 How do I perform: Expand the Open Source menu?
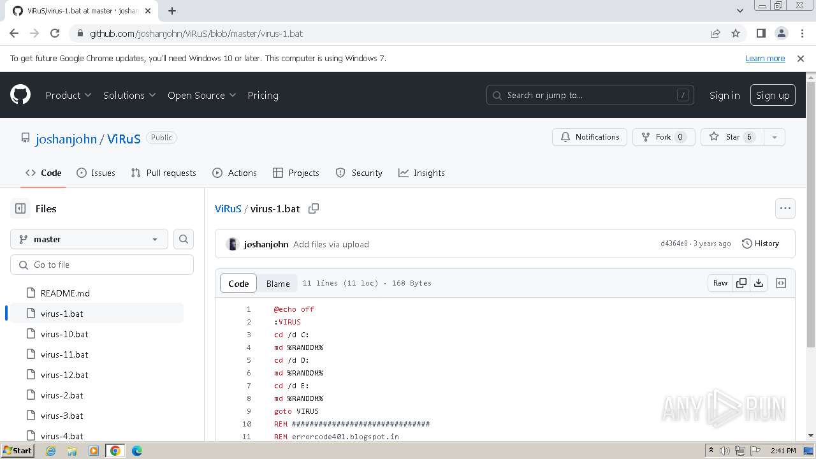201,95
